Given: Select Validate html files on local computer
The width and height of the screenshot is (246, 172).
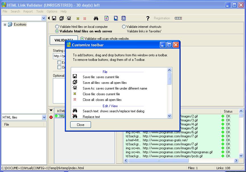Looking at the screenshot, I should tap(57, 27).
